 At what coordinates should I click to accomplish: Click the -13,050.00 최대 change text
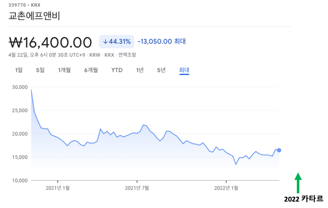click(162, 41)
